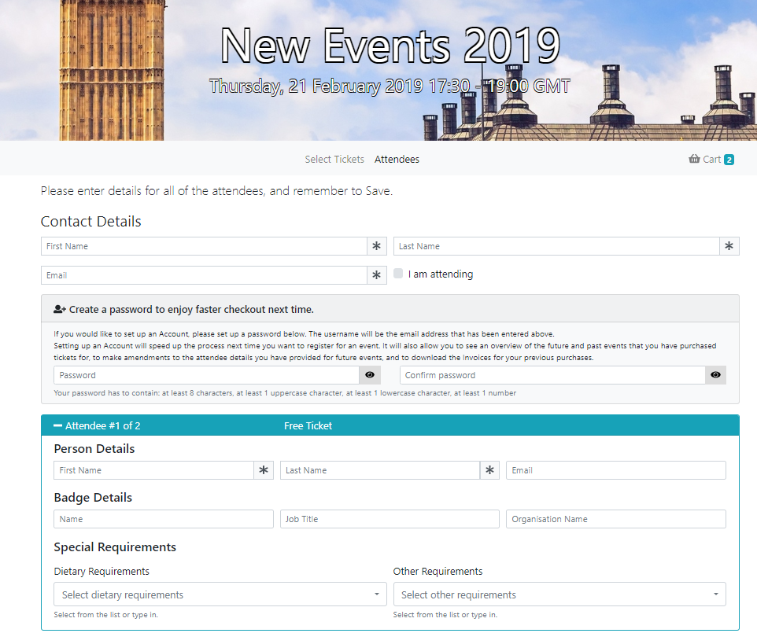This screenshot has height=633, width=757.
Task: Click asterisk beside Attendee Last Name field
Action: (489, 470)
